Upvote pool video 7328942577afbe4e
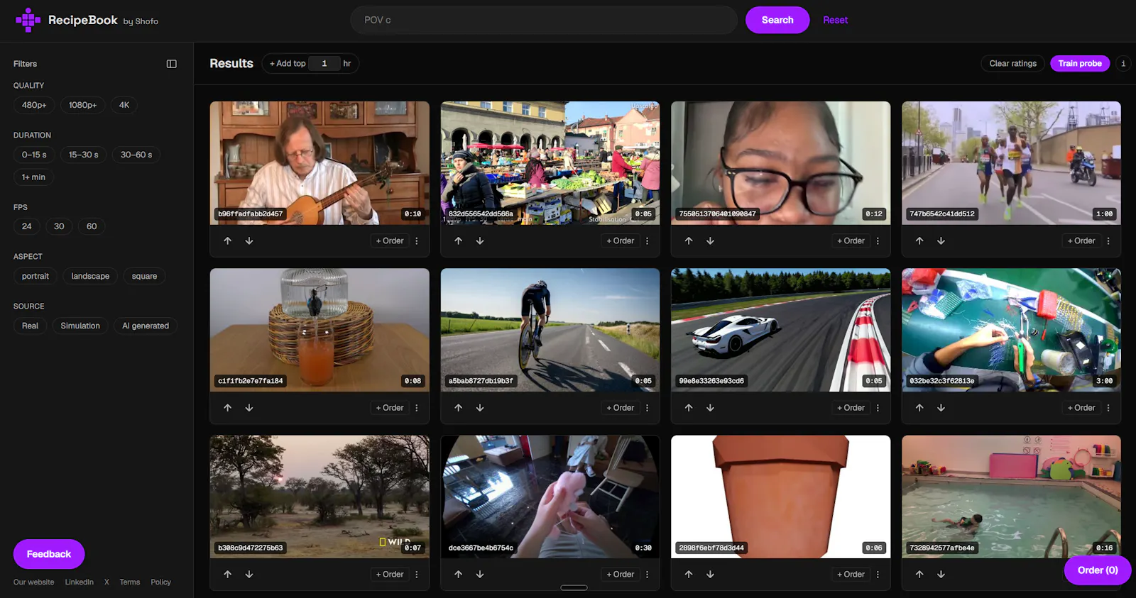 tap(919, 575)
